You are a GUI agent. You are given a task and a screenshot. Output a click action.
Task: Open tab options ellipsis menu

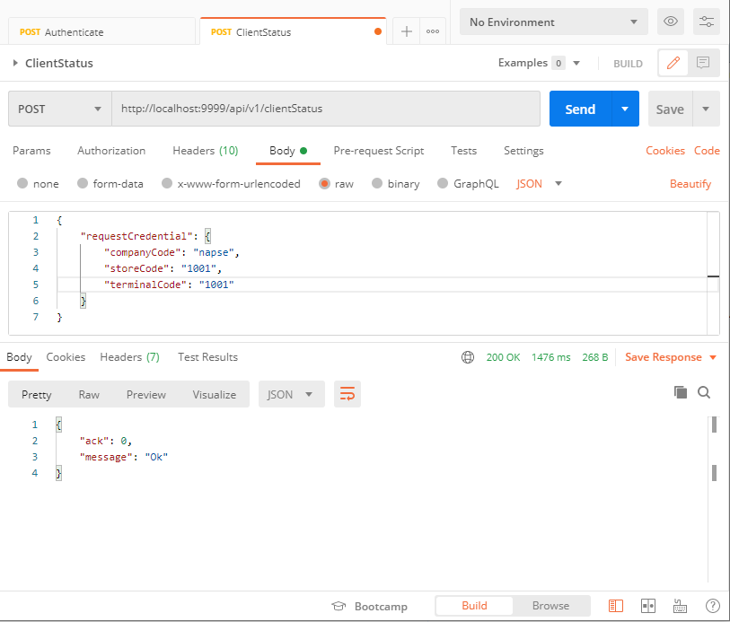(x=433, y=31)
